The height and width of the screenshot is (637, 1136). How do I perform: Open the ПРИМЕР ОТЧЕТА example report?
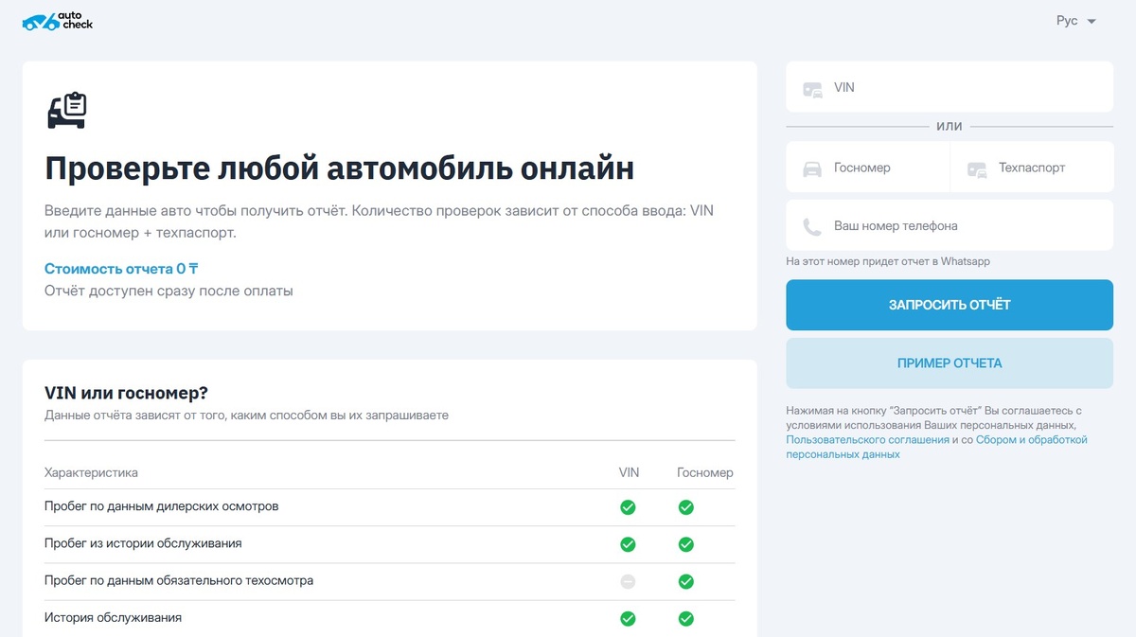949,363
